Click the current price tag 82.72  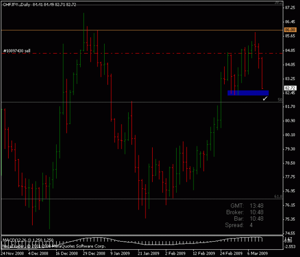tap(290, 88)
